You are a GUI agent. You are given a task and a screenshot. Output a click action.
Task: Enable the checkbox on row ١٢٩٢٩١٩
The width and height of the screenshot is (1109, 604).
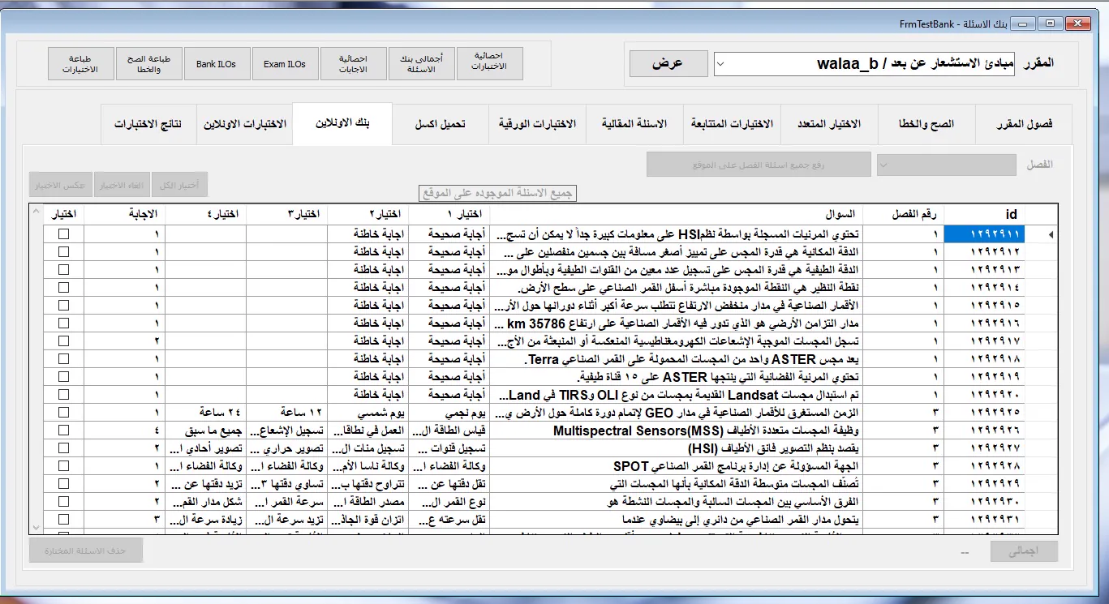(63, 376)
